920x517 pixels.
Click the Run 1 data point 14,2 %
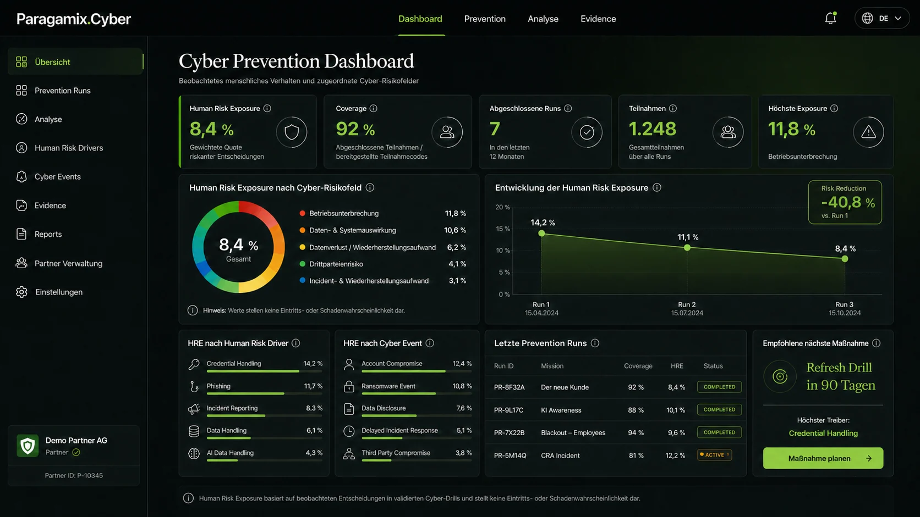pos(542,234)
